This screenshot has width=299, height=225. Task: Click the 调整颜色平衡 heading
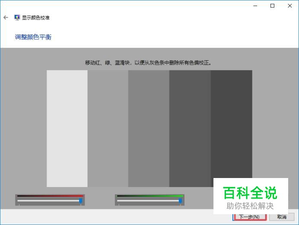pos(33,37)
